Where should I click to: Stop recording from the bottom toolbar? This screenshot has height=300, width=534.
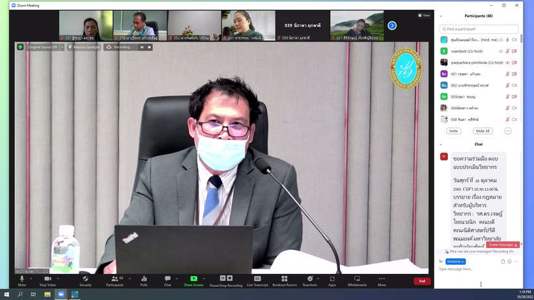point(230,279)
